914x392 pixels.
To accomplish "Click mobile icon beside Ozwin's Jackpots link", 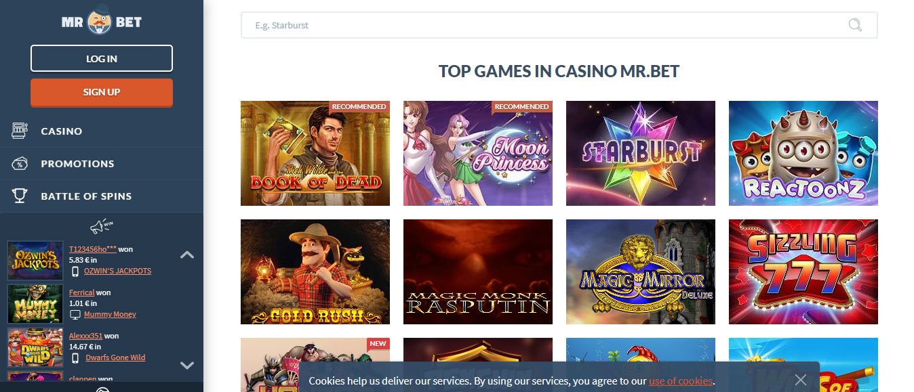I will [x=75, y=271].
